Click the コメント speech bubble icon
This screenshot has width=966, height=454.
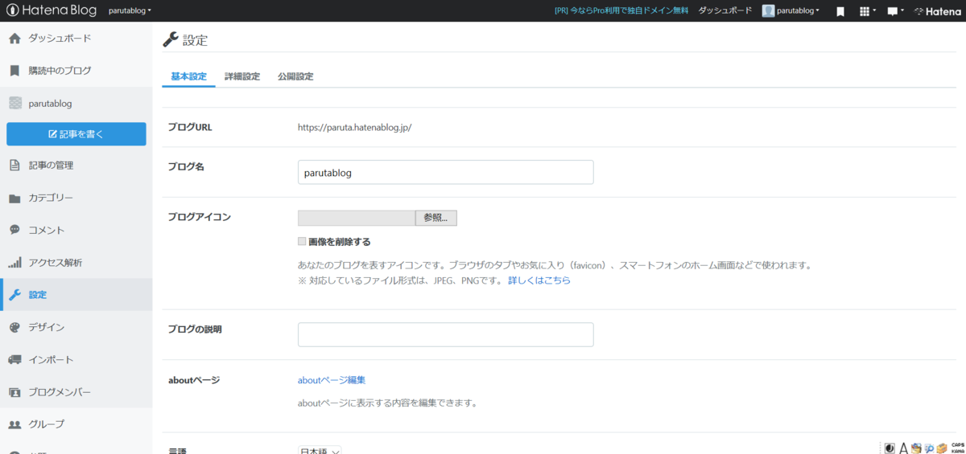pos(14,230)
